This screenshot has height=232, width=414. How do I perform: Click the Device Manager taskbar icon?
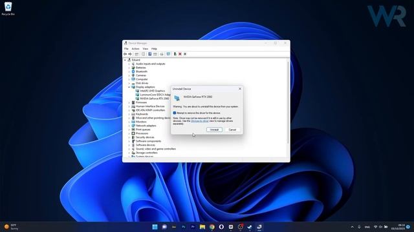coord(259,227)
